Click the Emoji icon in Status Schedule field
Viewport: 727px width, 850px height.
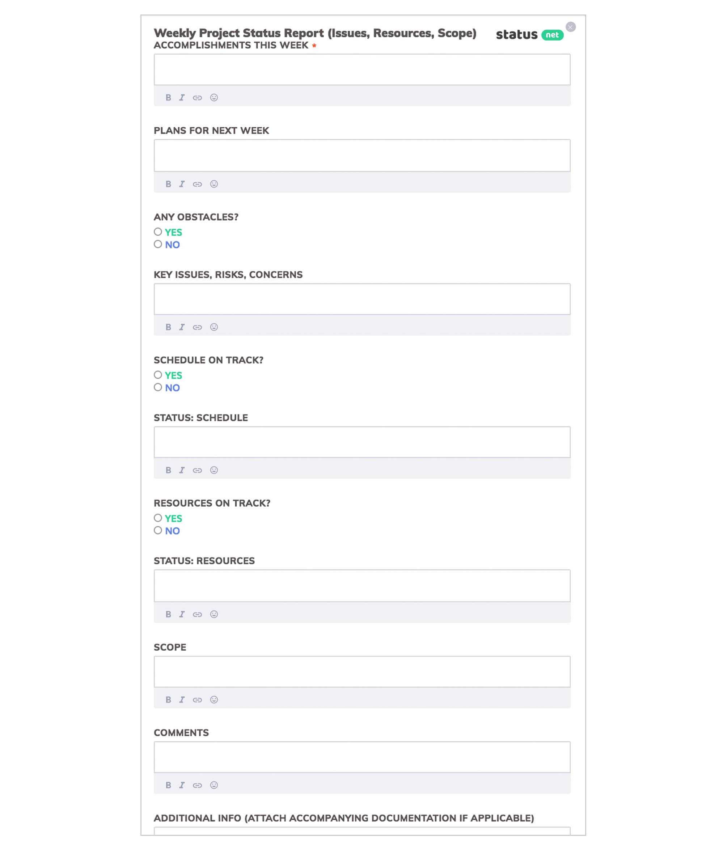click(x=214, y=470)
